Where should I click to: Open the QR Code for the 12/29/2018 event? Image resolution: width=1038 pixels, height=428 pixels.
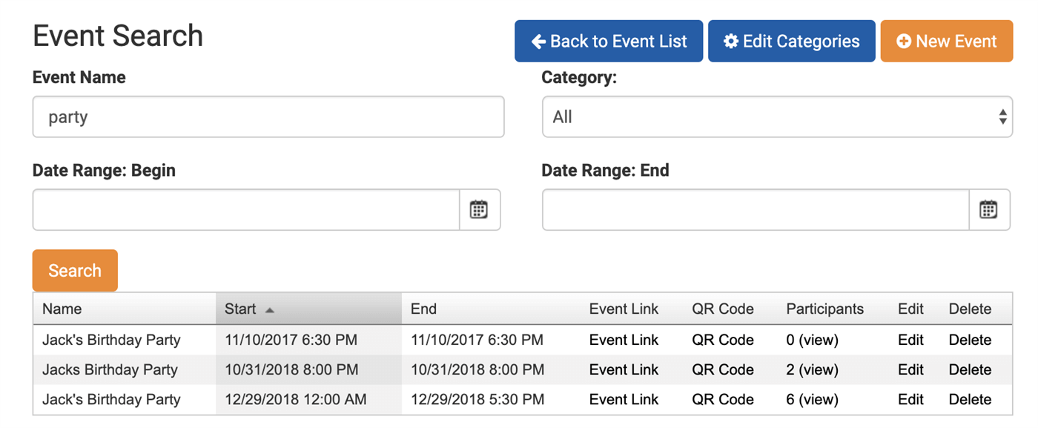pos(722,399)
